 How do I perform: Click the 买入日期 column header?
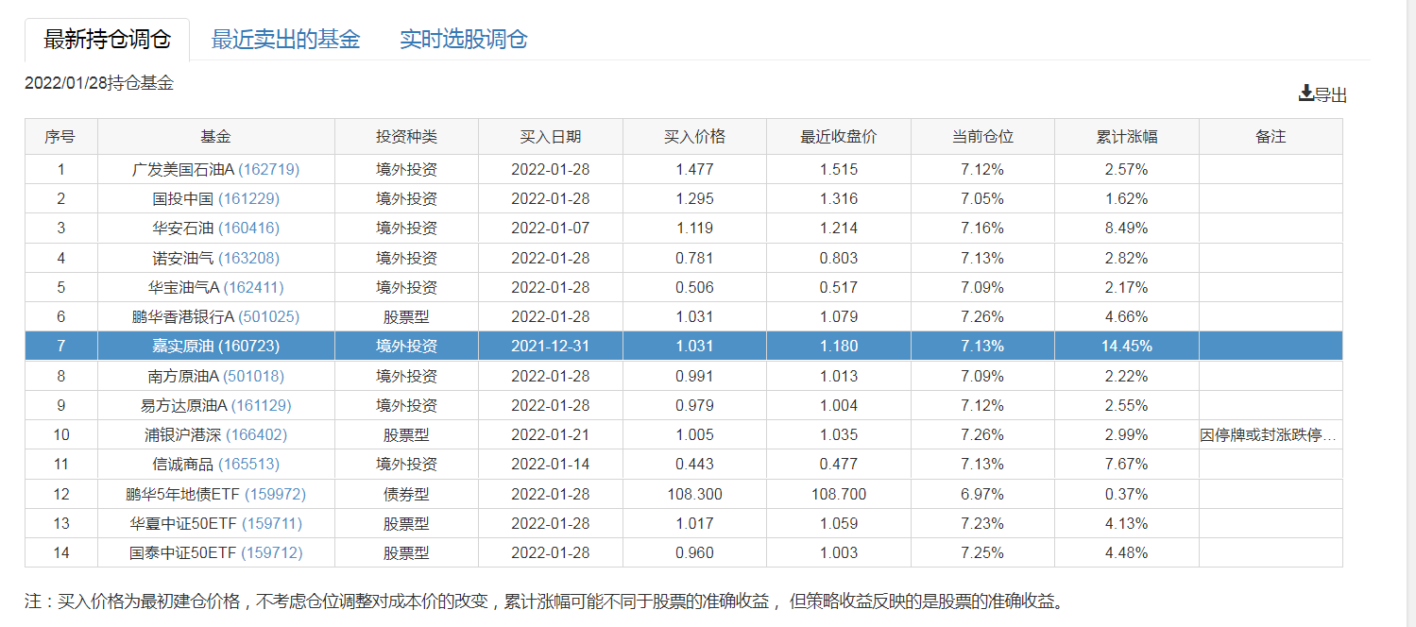tap(551, 137)
